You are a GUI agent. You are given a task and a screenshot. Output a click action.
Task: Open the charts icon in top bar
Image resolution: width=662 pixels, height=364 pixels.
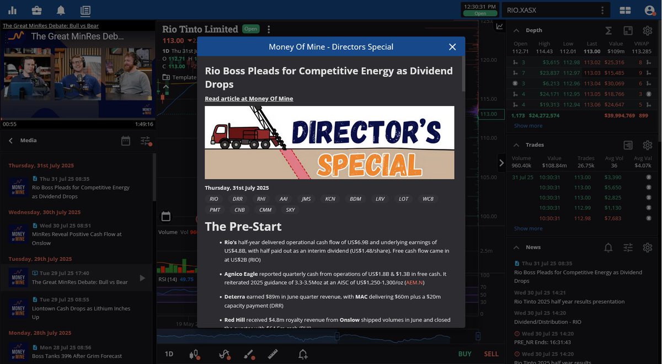[x=12, y=10]
